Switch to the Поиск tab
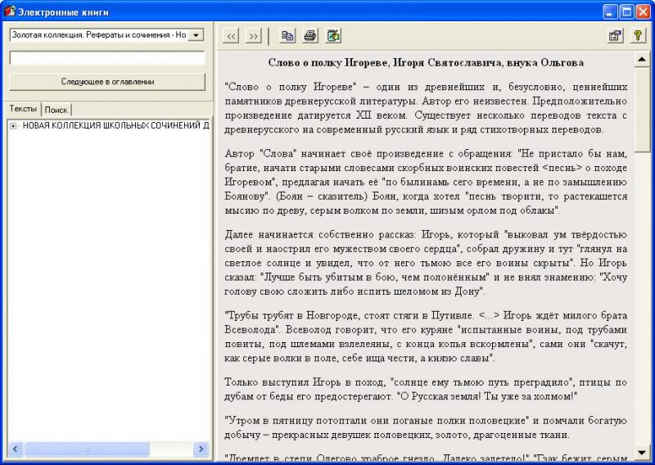The image size is (655, 465). click(x=56, y=110)
